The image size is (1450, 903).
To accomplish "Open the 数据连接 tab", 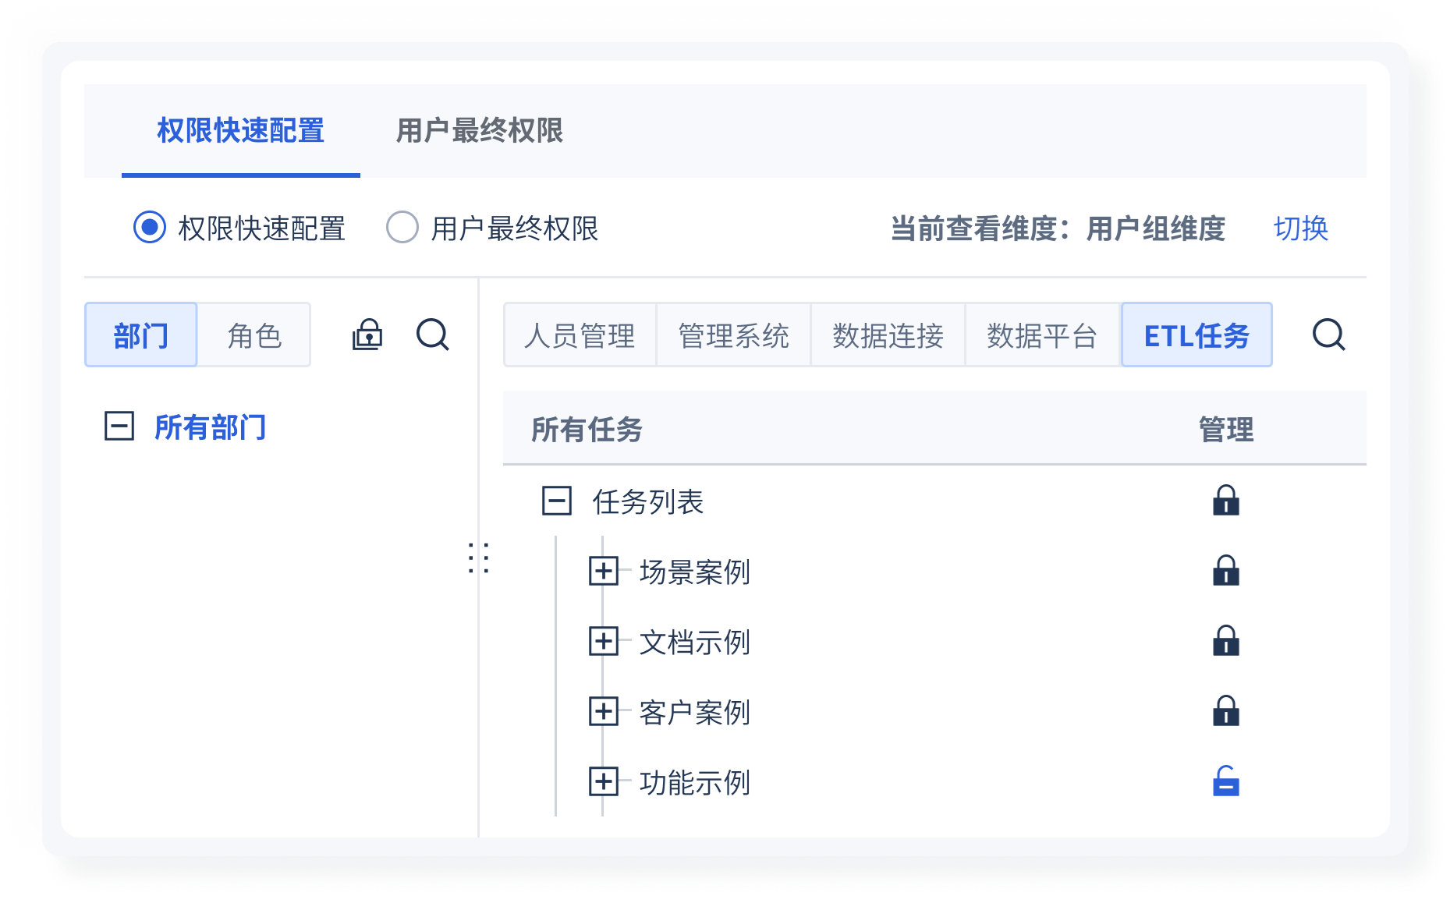I will pos(888,335).
